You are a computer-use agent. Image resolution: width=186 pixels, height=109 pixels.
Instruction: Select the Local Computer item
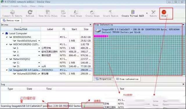click(18, 34)
